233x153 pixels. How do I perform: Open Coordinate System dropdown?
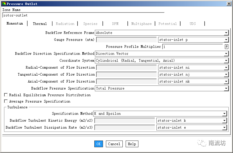226,61
